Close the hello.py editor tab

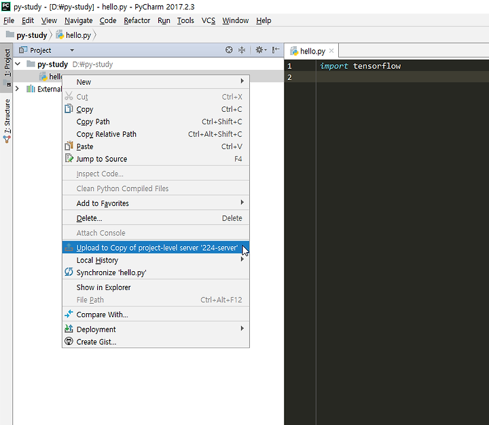coord(331,51)
